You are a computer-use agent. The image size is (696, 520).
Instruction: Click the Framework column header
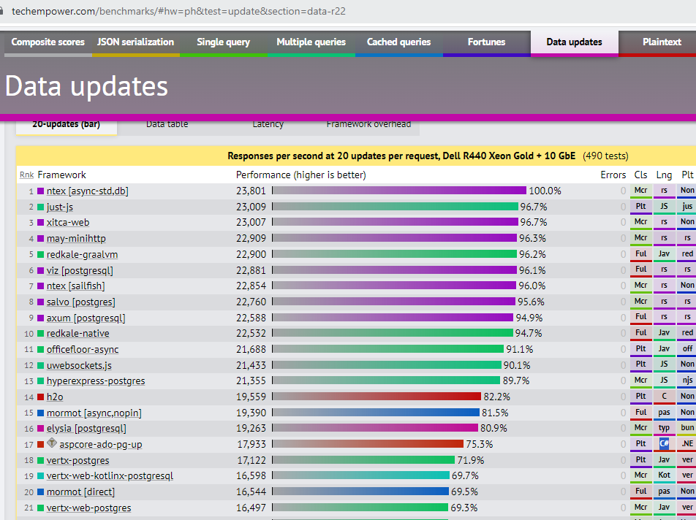[61, 175]
